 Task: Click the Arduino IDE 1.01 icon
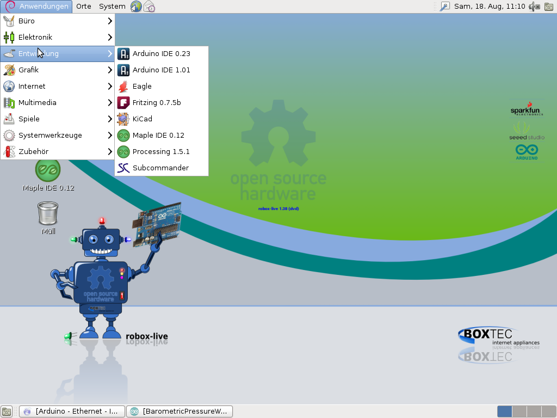click(x=123, y=70)
